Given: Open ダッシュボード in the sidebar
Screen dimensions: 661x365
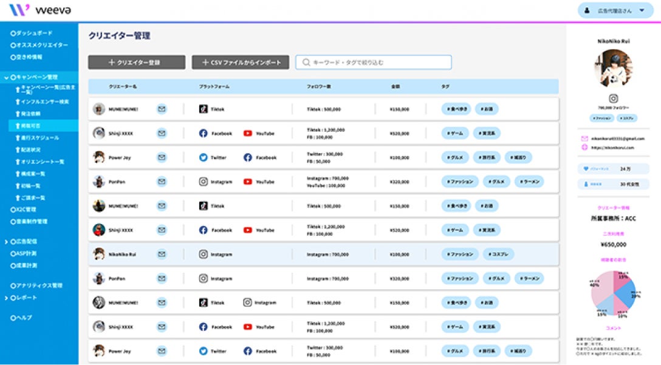Looking at the screenshot, I should coord(34,33).
